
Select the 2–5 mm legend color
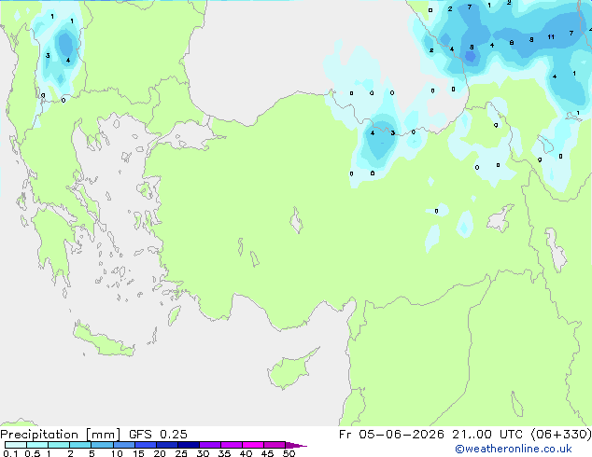point(80,445)
